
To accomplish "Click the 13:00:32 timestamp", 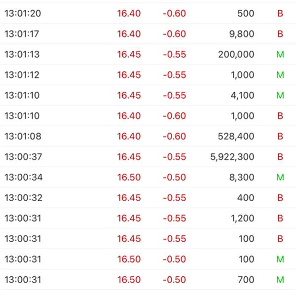I will (x=23, y=198).
